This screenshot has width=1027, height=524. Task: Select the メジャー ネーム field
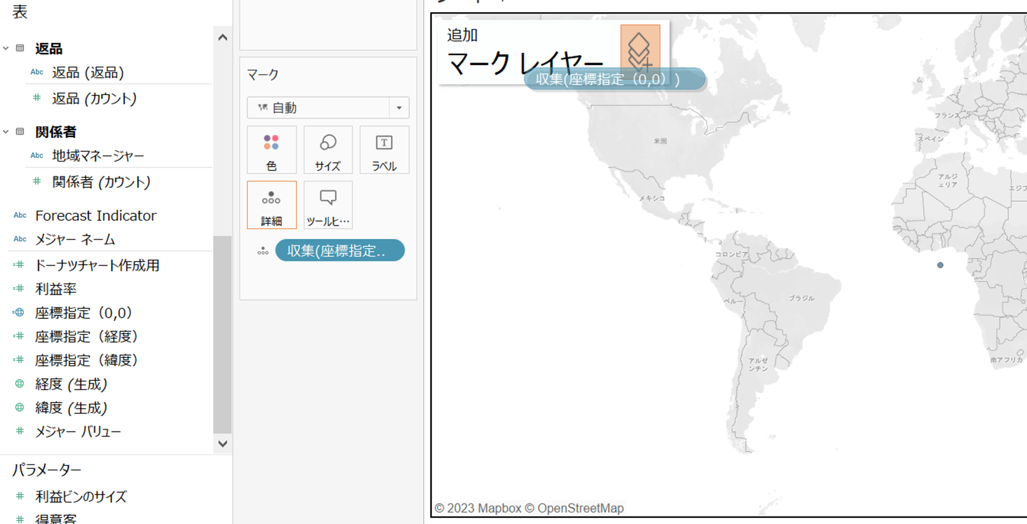point(75,240)
